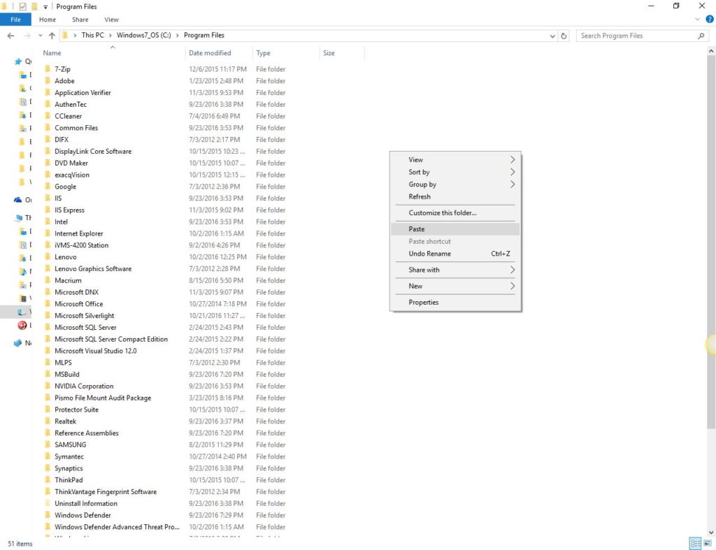This screenshot has width=716, height=550.
Task: Open the recent locations dropdown arrow
Action: coord(40,36)
